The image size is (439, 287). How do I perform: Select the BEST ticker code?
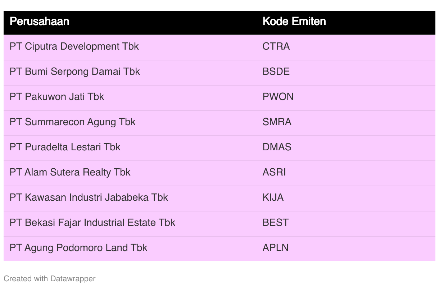(276, 223)
